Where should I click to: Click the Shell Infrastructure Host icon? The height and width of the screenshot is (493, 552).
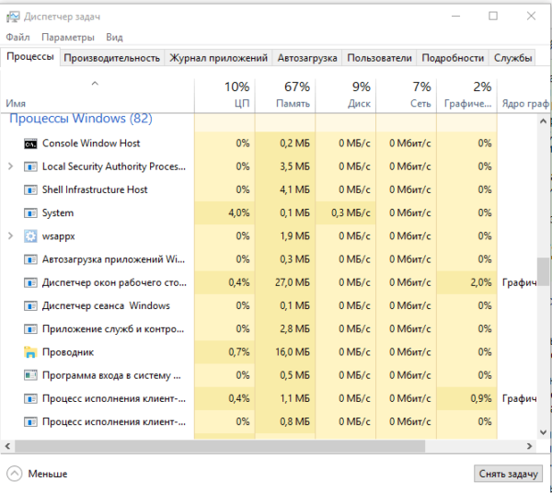coord(30,190)
